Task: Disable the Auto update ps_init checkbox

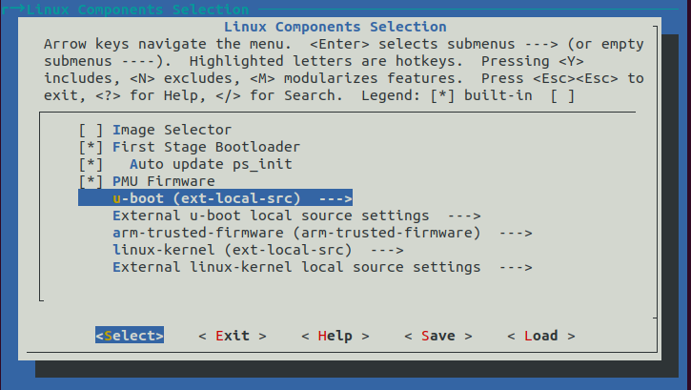Action: pyautogui.click(x=91, y=164)
